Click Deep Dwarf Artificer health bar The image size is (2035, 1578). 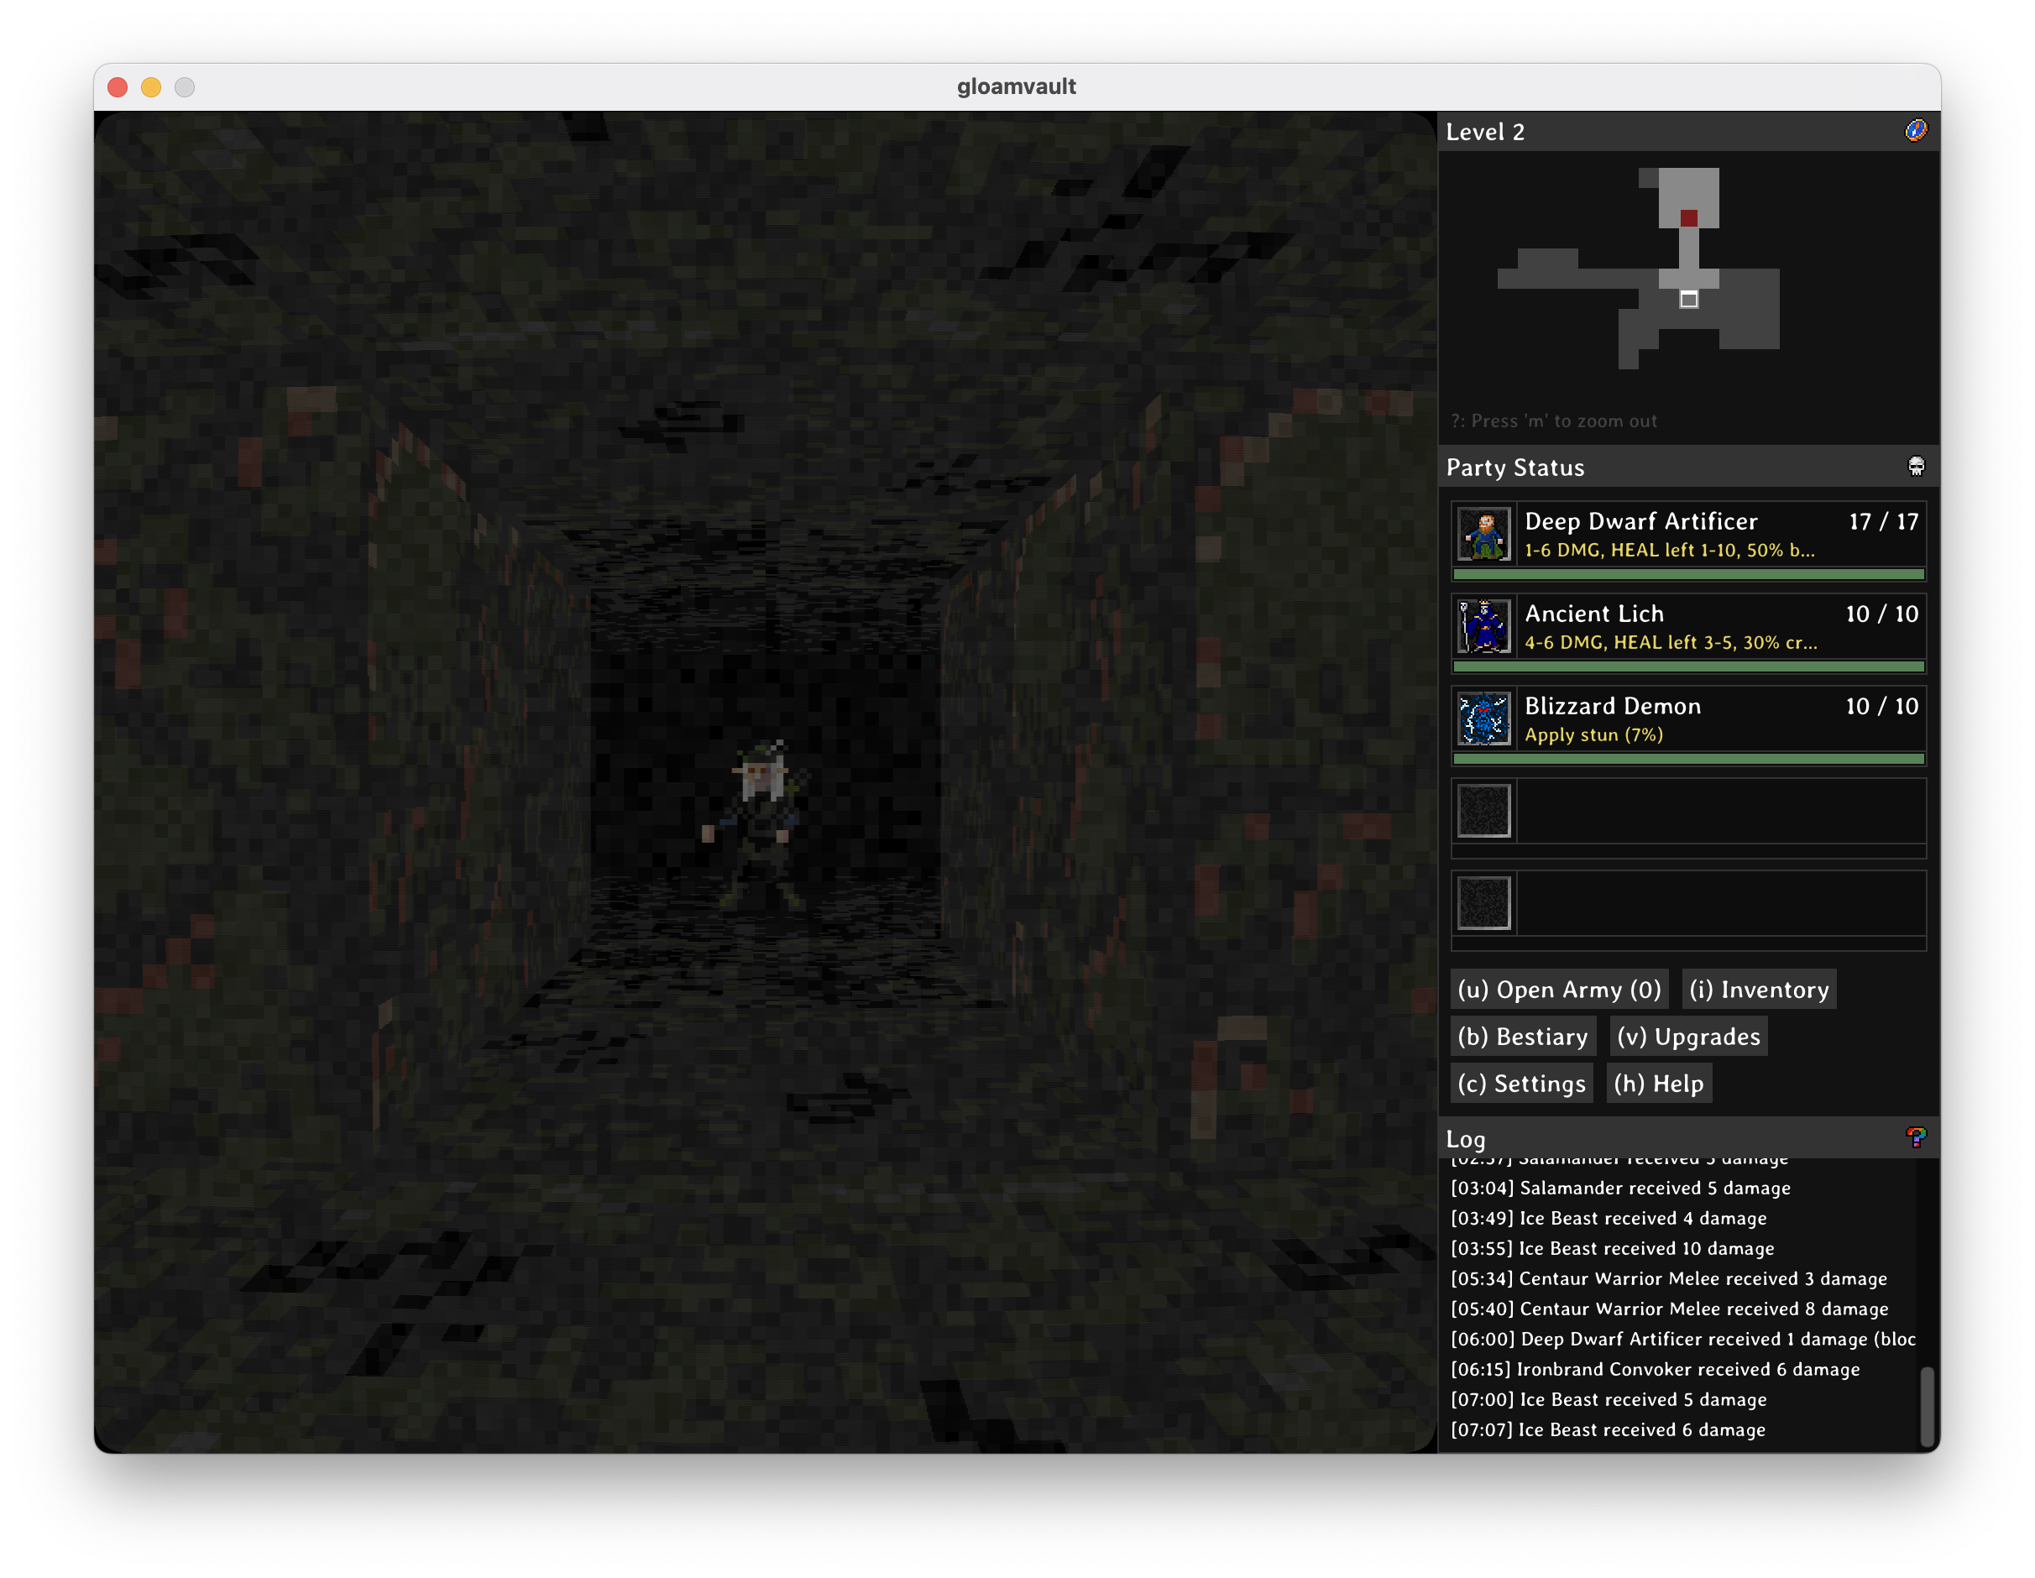pos(1687,574)
